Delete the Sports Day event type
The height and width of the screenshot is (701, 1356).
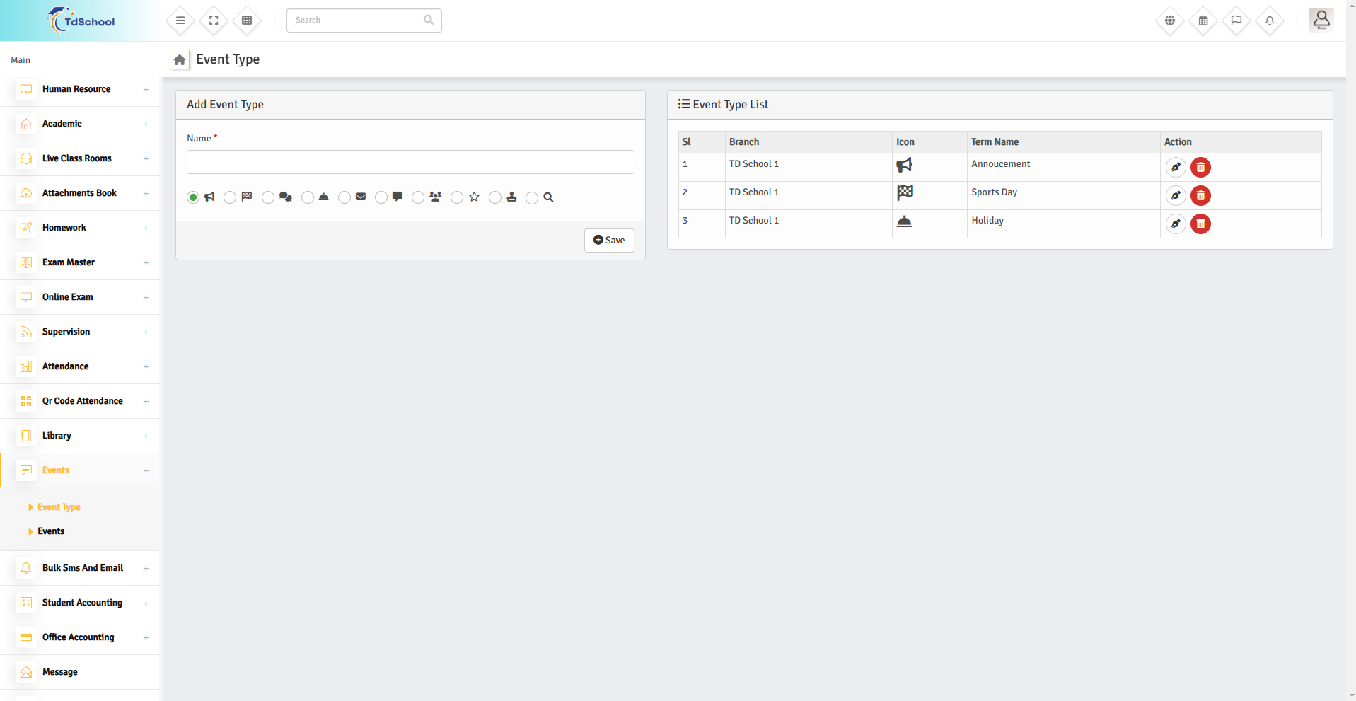(1200, 196)
